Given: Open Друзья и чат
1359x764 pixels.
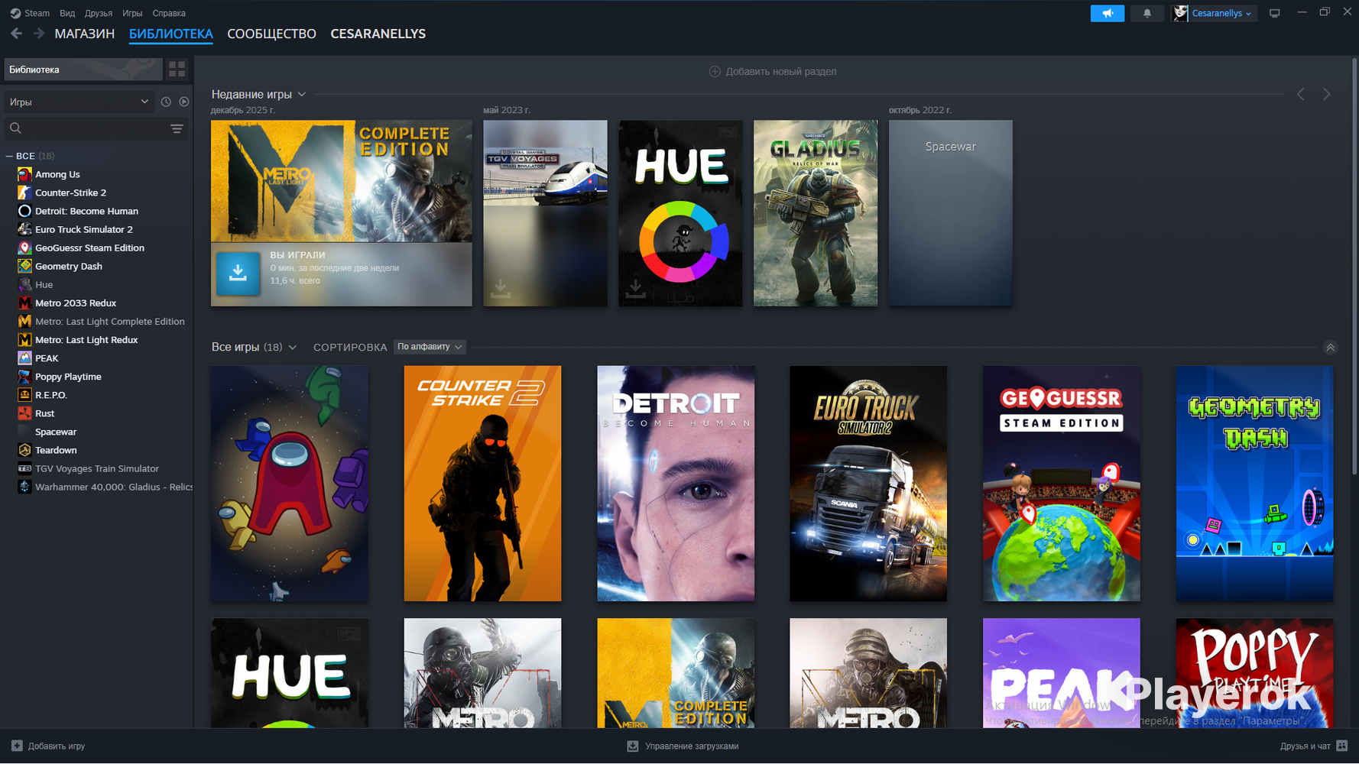Looking at the screenshot, I should tap(1314, 746).
